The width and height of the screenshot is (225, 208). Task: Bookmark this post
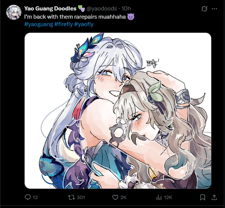(x=203, y=198)
